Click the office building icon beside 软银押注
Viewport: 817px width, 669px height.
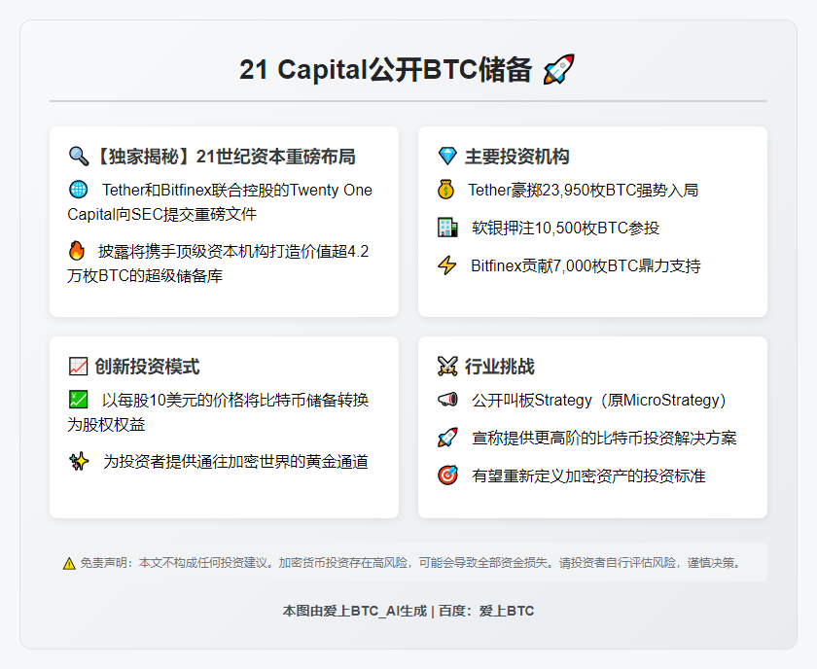tap(447, 228)
